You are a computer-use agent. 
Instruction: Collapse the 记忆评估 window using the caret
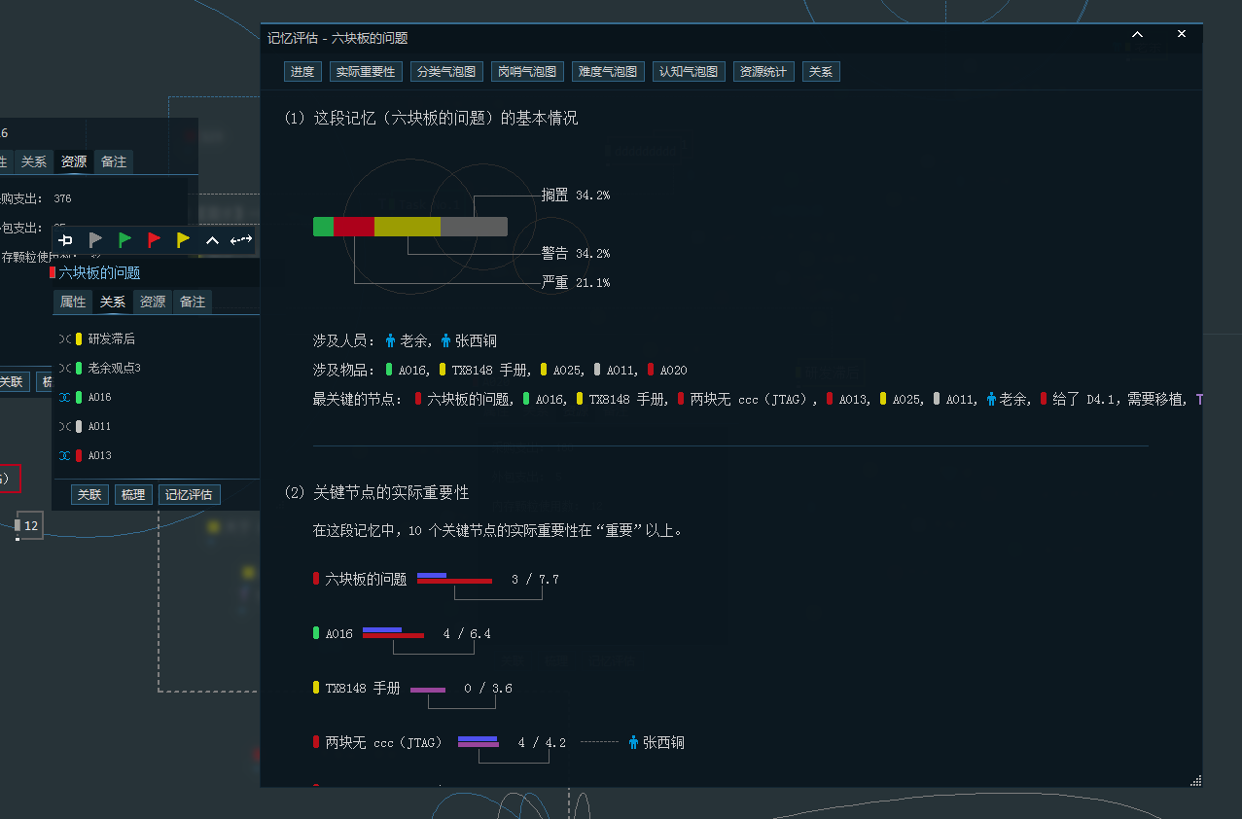pos(1137,35)
